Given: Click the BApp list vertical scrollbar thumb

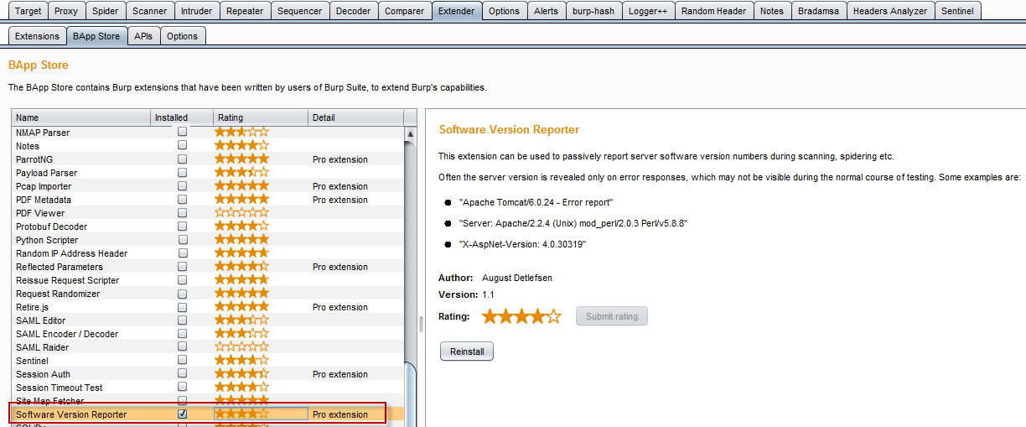Looking at the screenshot, I should 411,393.
